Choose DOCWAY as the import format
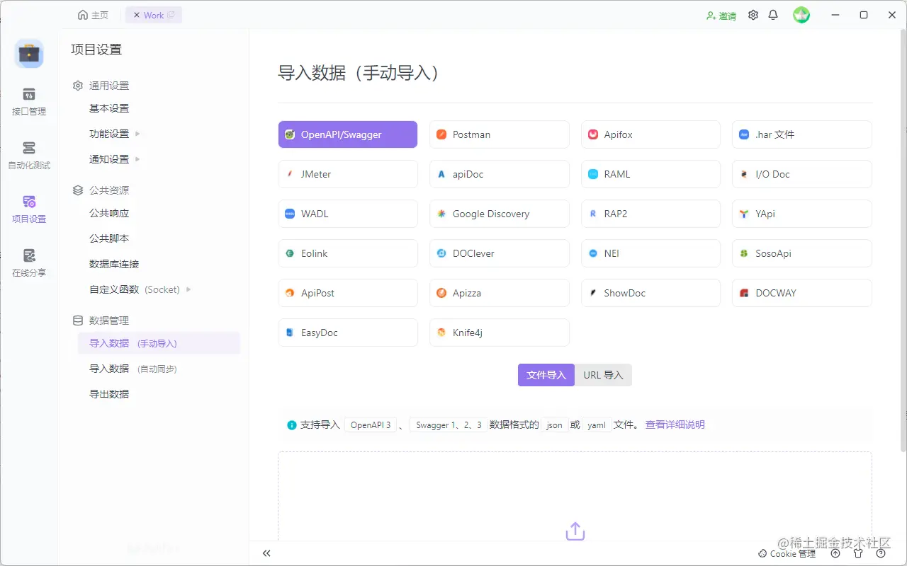This screenshot has width=907, height=566. (802, 293)
